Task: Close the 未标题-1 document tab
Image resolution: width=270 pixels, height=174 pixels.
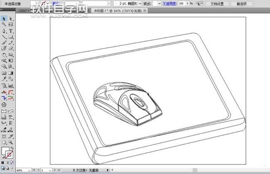Action: pos(145,11)
